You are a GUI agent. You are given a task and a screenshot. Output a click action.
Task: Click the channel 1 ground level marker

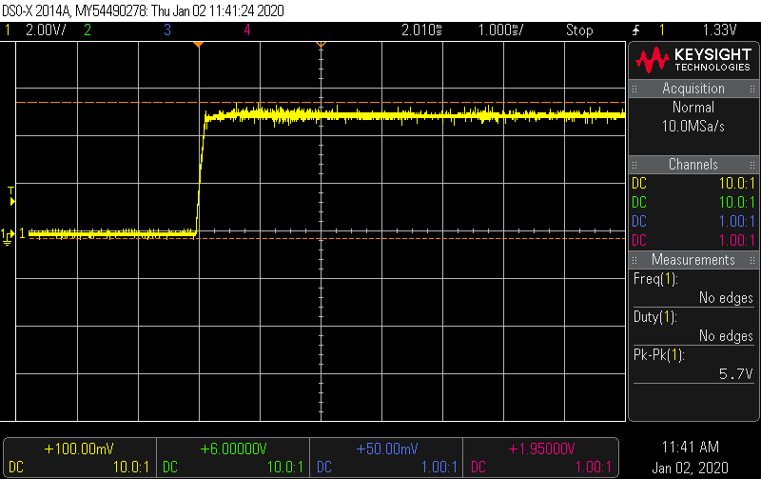pos(8,236)
